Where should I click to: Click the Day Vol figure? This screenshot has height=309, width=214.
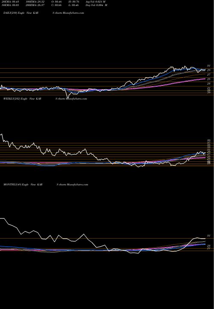point(96,5)
